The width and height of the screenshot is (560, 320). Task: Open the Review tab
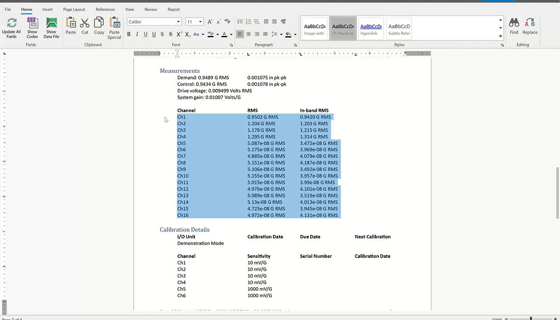150,9
